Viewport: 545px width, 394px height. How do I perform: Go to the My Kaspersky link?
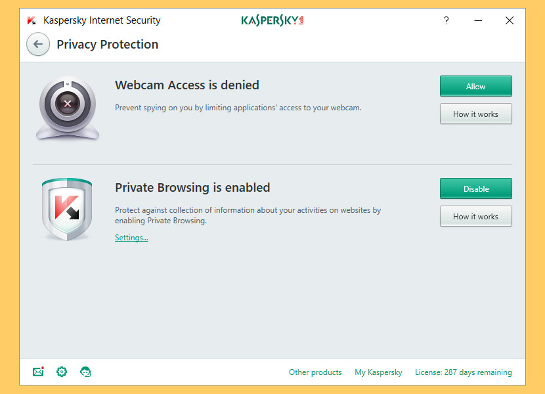tap(378, 372)
